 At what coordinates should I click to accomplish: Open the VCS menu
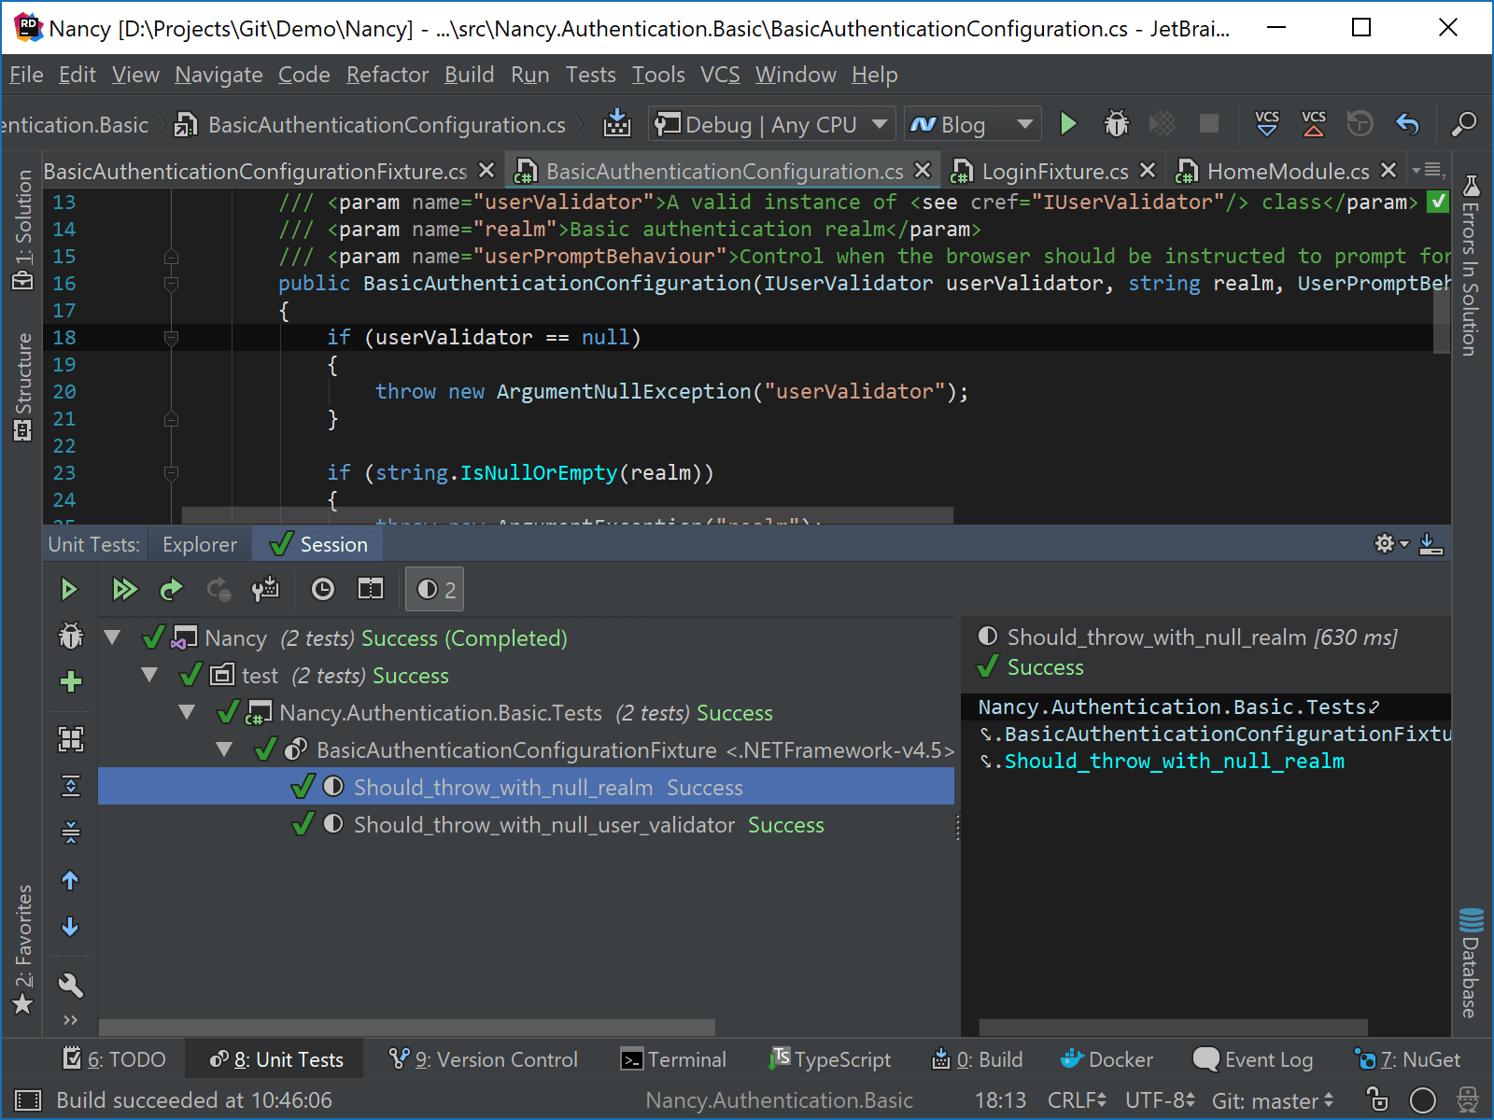coord(720,75)
